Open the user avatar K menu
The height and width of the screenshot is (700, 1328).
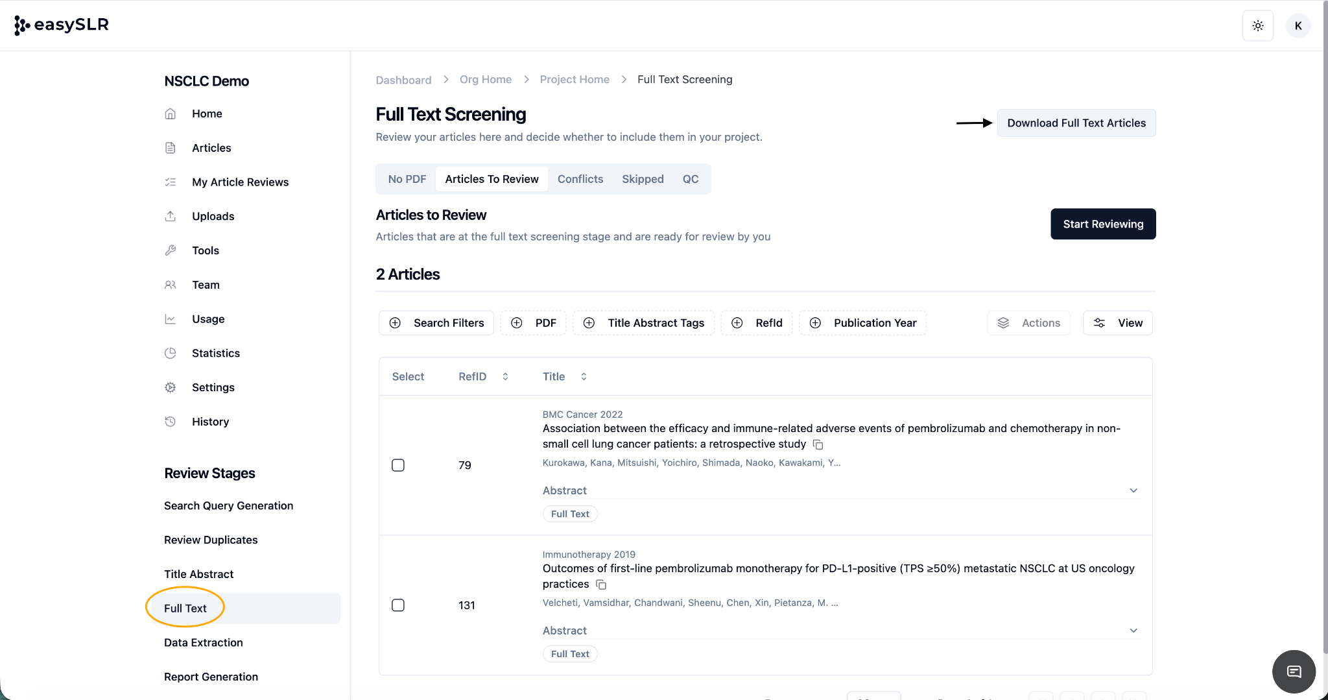pyautogui.click(x=1298, y=26)
